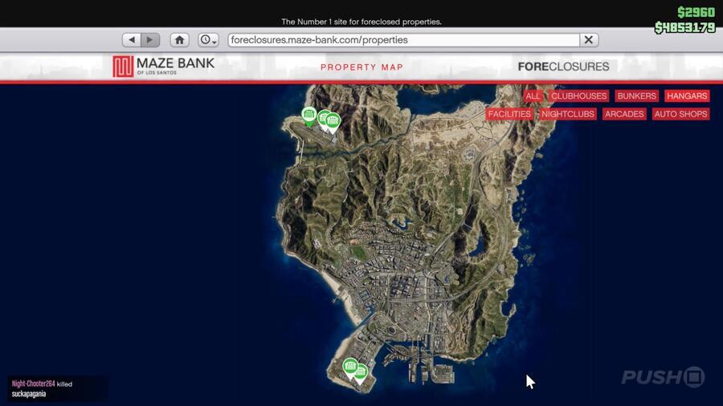The image size is (723, 406).
Task: Click the Foreclosures logo text
Action: click(563, 67)
